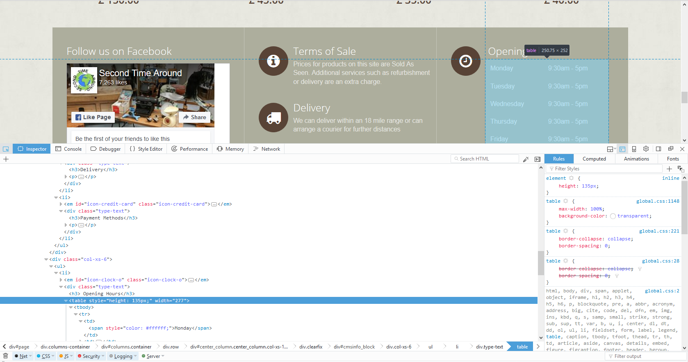This screenshot has height=362, width=688.
Task: Click the eyedropper color picker icon
Action: (x=526, y=159)
